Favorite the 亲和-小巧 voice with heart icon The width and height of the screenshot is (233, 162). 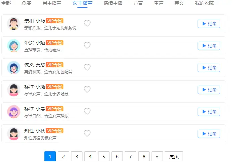coord(87,23)
